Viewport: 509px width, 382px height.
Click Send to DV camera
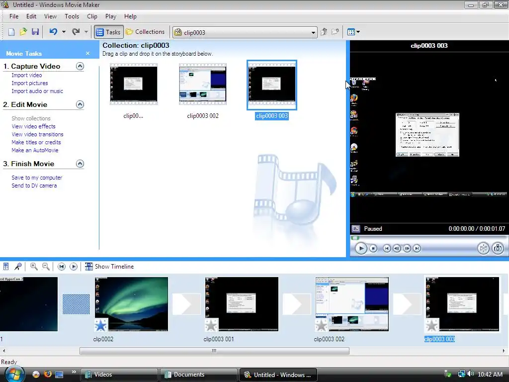(x=34, y=186)
